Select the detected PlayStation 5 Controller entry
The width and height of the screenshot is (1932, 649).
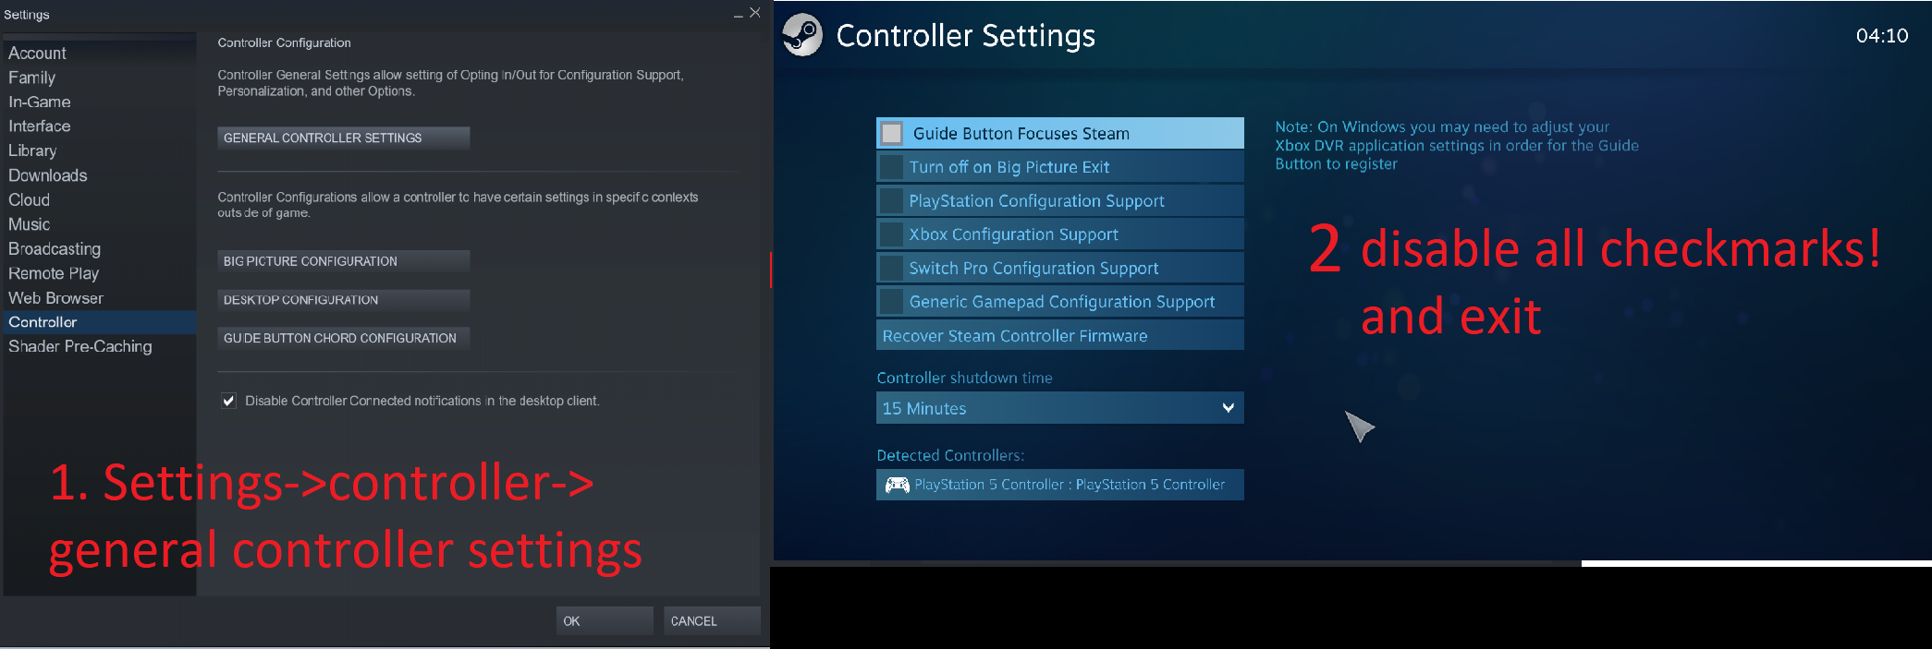[1059, 485]
